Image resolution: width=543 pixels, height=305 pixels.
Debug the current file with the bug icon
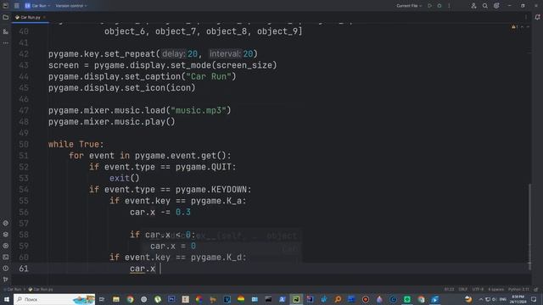[439, 6]
